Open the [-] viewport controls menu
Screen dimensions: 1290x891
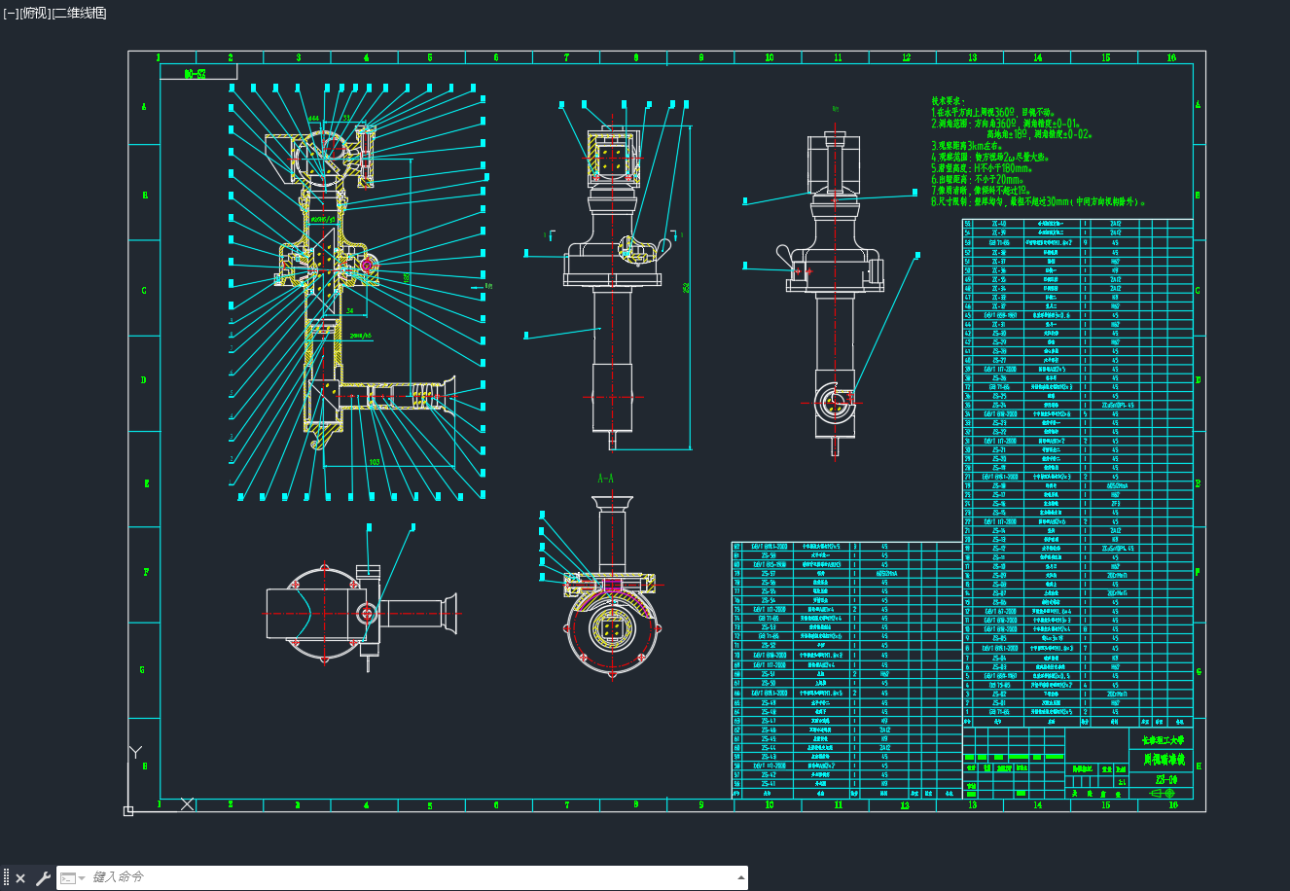click(11, 13)
